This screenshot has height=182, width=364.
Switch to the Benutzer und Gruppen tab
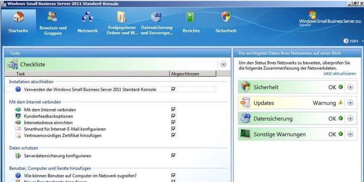[x=53, y=30]
